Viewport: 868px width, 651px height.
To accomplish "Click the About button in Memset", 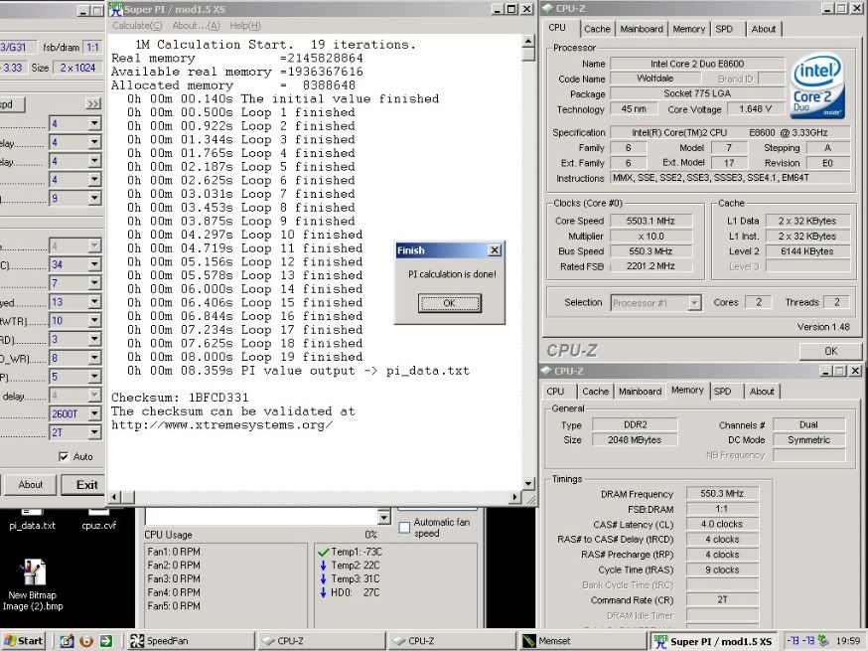I will click(x=31, y=485).
